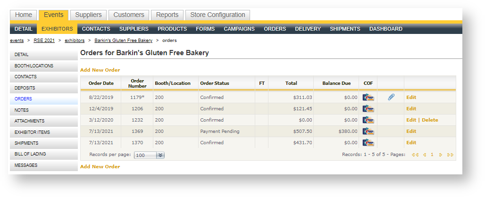Click the top Add New Order link
The height and width of the screenshot is (197, 485).
tap(100, 70)
